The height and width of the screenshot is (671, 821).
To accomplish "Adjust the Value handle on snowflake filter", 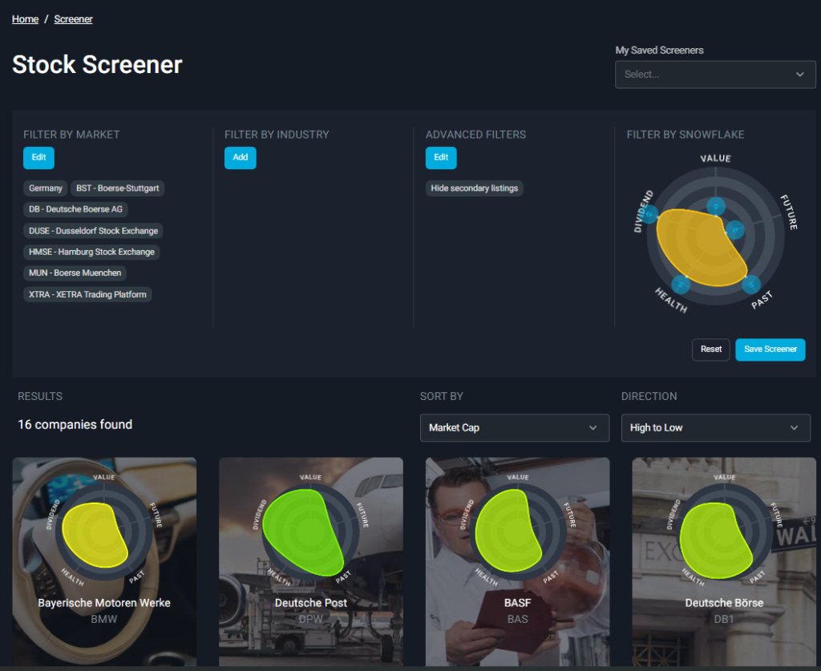I will (x=716, y=206).
